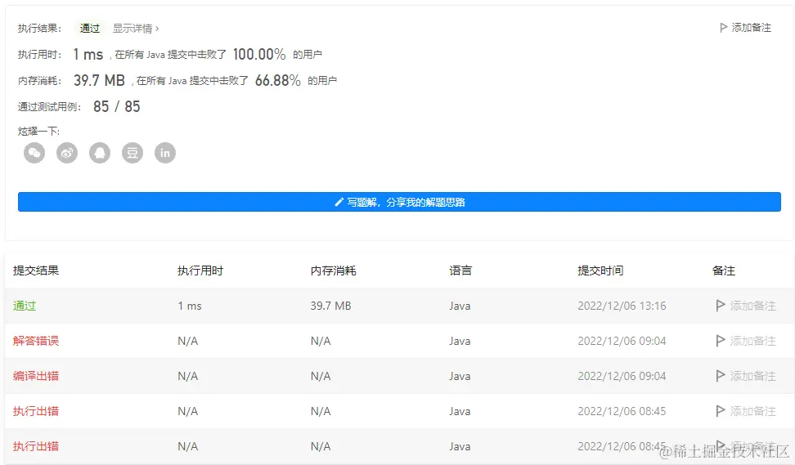Click the 100.00% runtime percentile value
The width and height of the screenshot is (795, 465).
click(x=259, y=54)
